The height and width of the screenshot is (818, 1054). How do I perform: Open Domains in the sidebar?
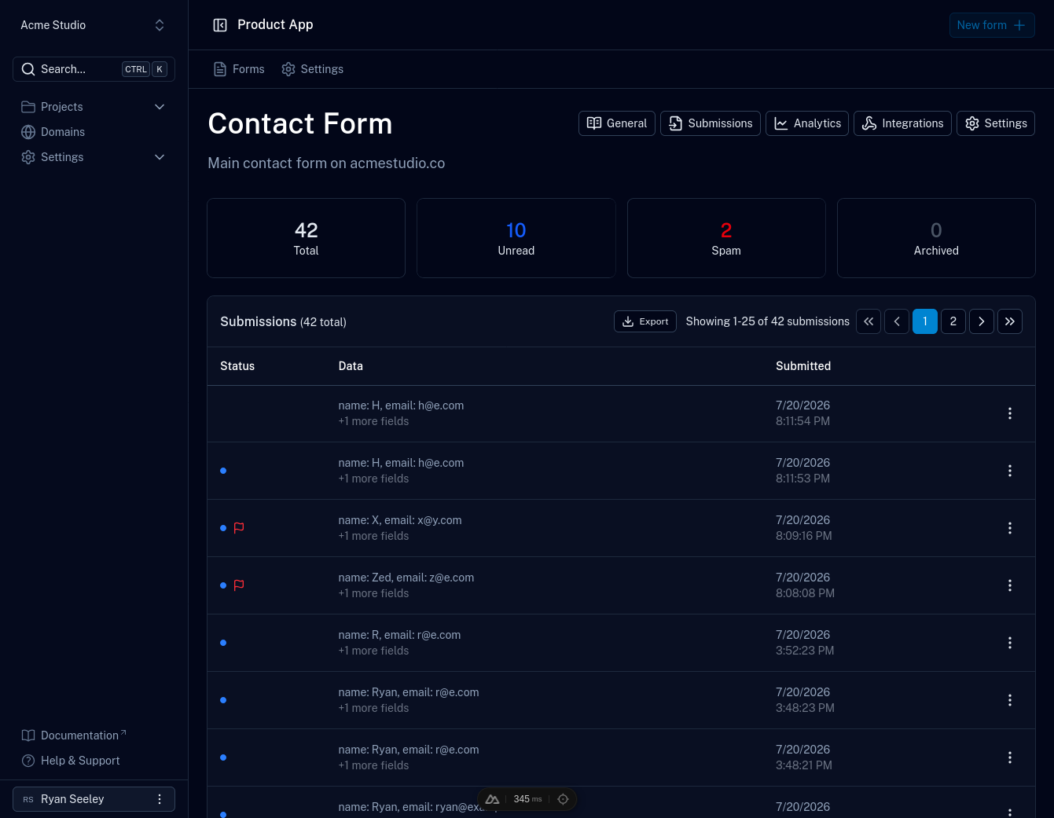coord(94,132)
